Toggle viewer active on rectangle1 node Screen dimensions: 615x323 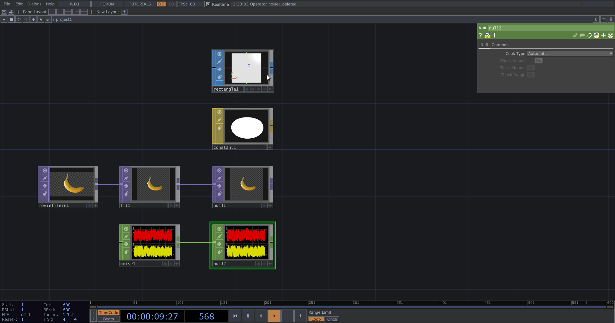point(219,54)
